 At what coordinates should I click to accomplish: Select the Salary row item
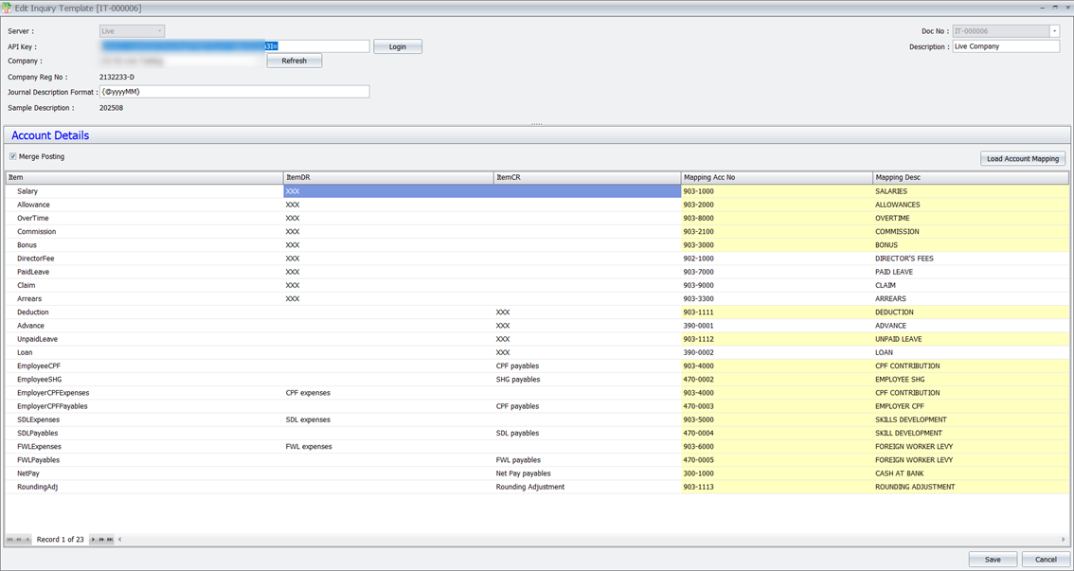click(145, 191)
